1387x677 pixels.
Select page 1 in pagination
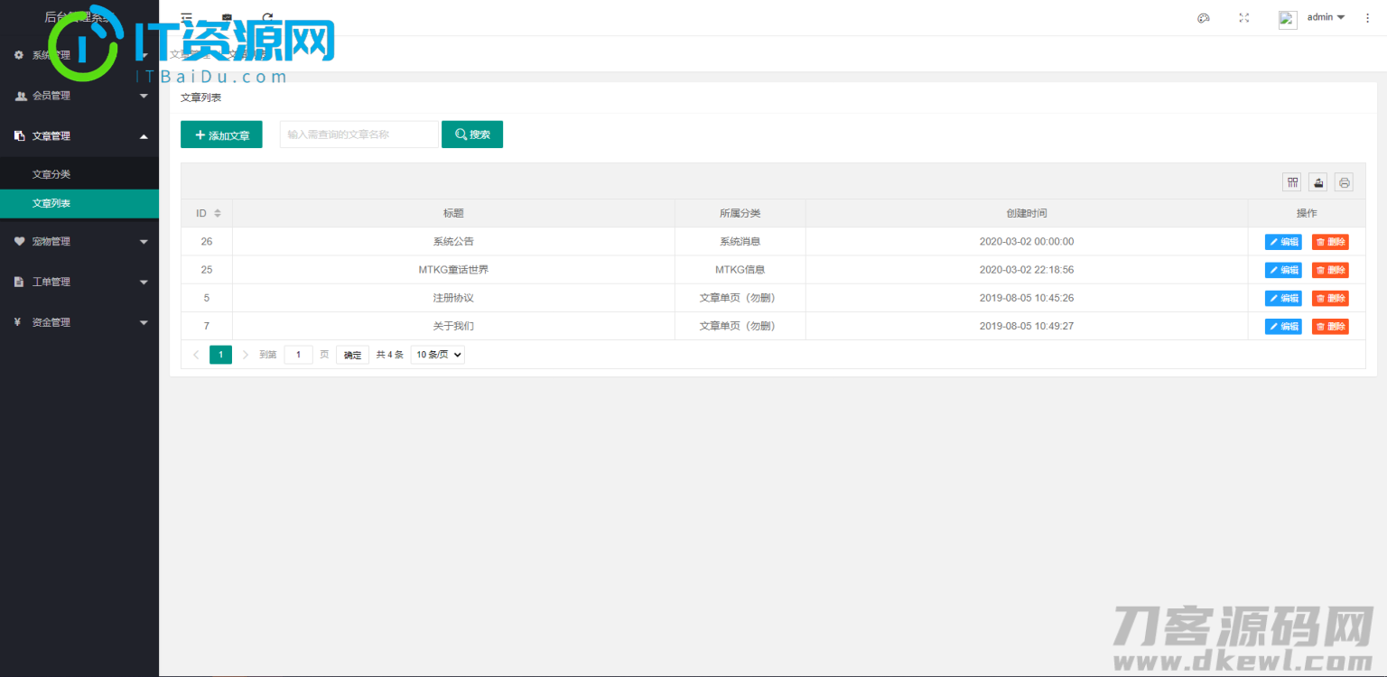tap(220, 355)
